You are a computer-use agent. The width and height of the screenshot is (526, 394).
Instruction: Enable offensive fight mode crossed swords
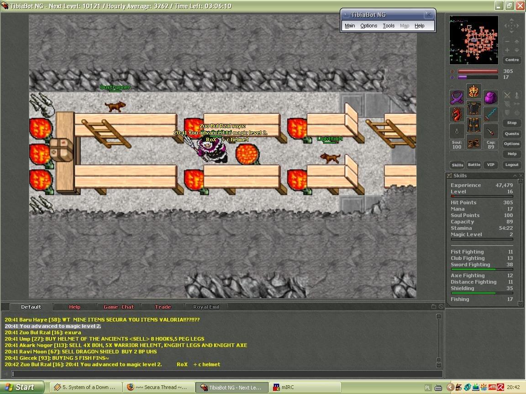(507, 95)
